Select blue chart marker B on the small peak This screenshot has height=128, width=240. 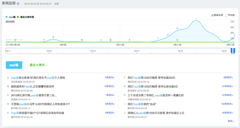point(53,37)
